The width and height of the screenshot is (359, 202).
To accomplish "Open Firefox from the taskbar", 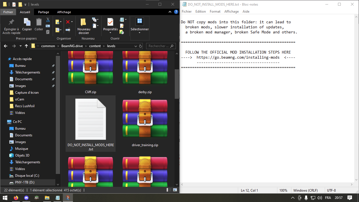I will point(16,198).
